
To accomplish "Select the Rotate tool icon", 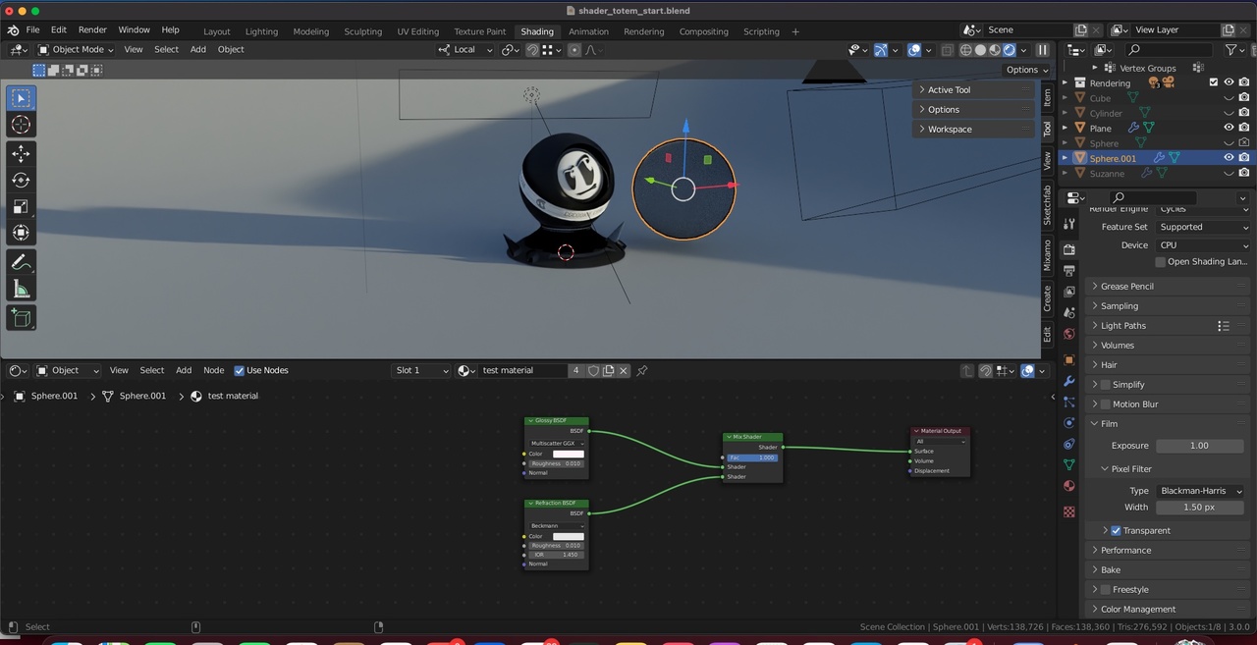I will (21, 180).
